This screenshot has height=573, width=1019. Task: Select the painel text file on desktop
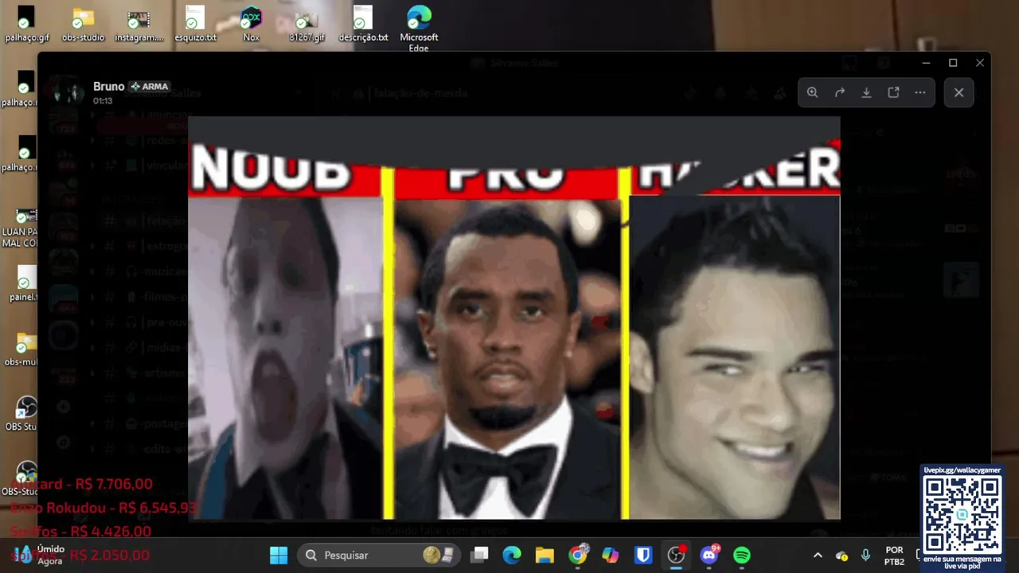coord(21,283)
